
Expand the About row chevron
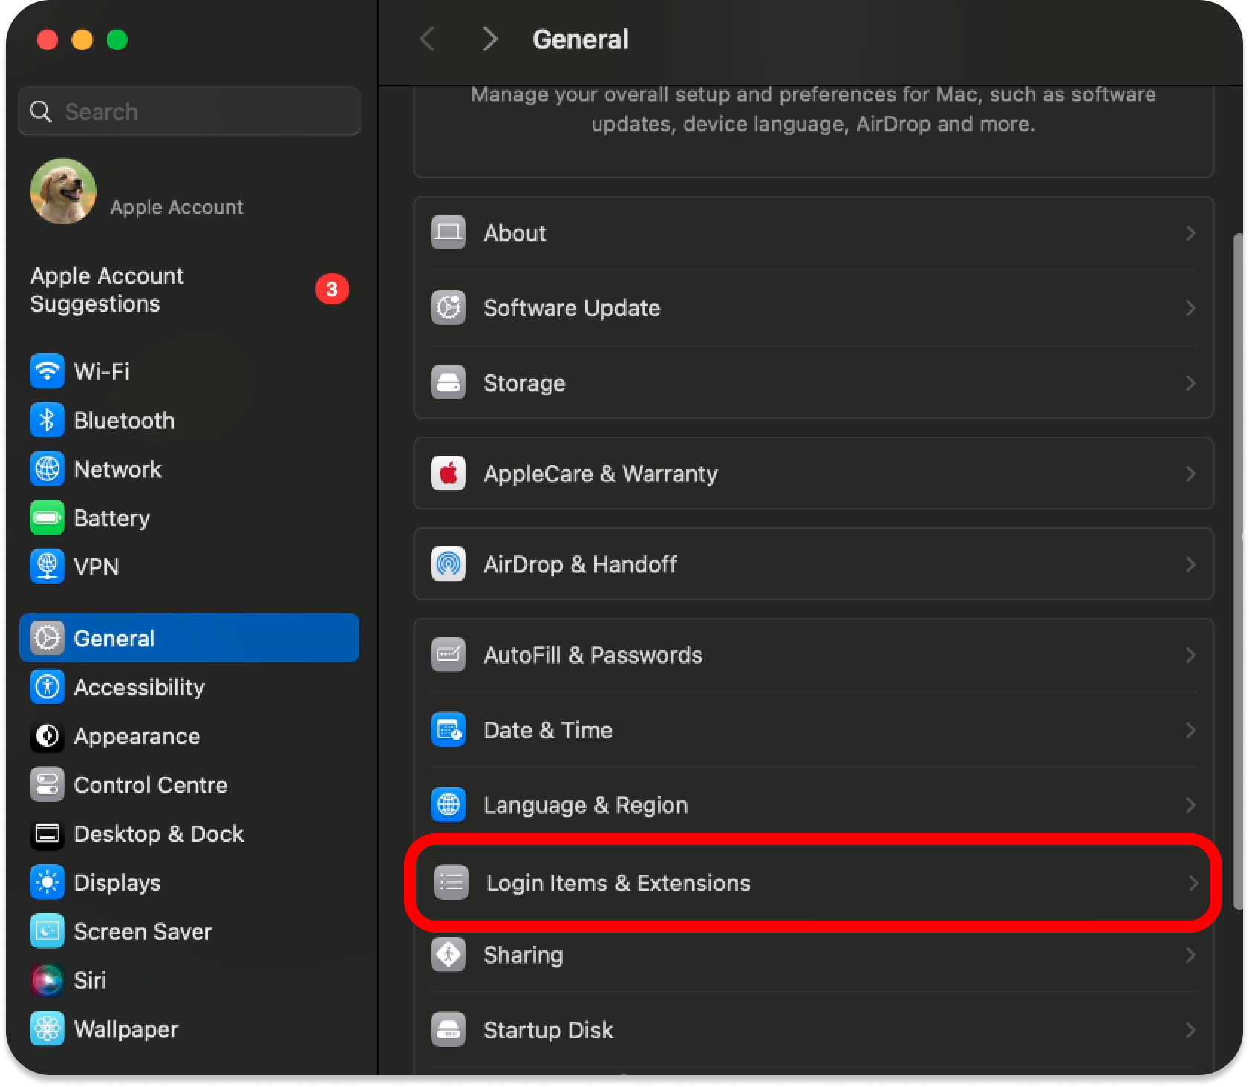[1190, 233]
